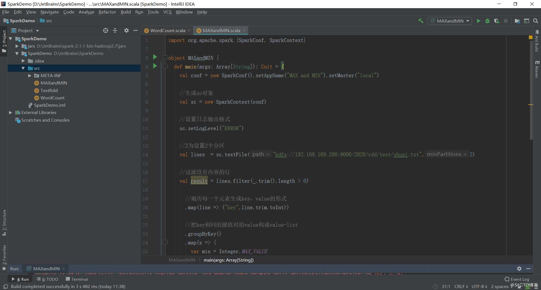
Task: Open Run panel settings gear
Action: [x=519, y=269]
